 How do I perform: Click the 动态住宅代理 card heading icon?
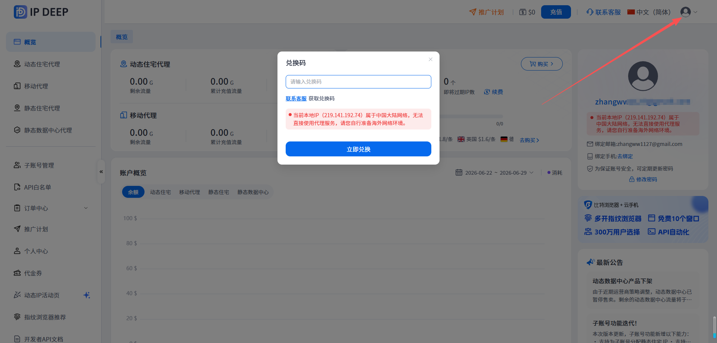pyautogui.click(x=124, y=64)
